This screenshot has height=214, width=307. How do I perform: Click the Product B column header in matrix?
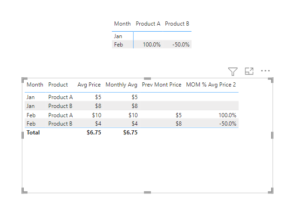point(177,24)
